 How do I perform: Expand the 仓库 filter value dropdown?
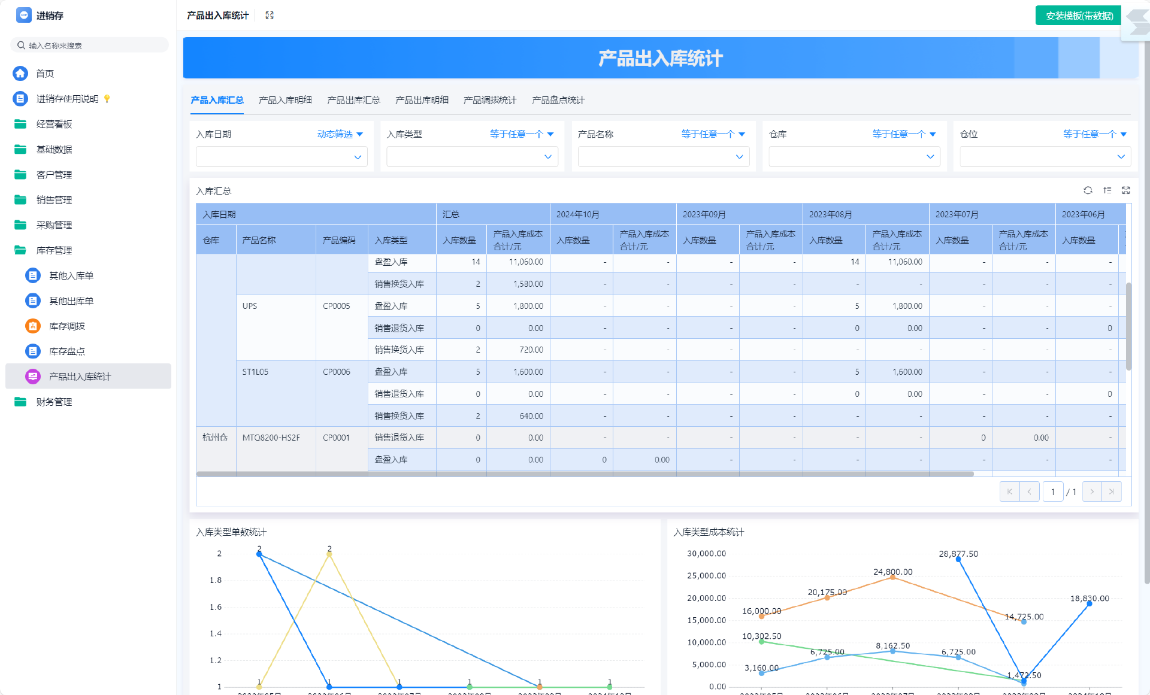pos(854,157)
